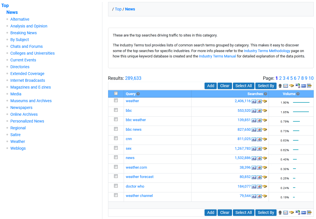Open bar chart icon for weather channel row

point(254,196)
